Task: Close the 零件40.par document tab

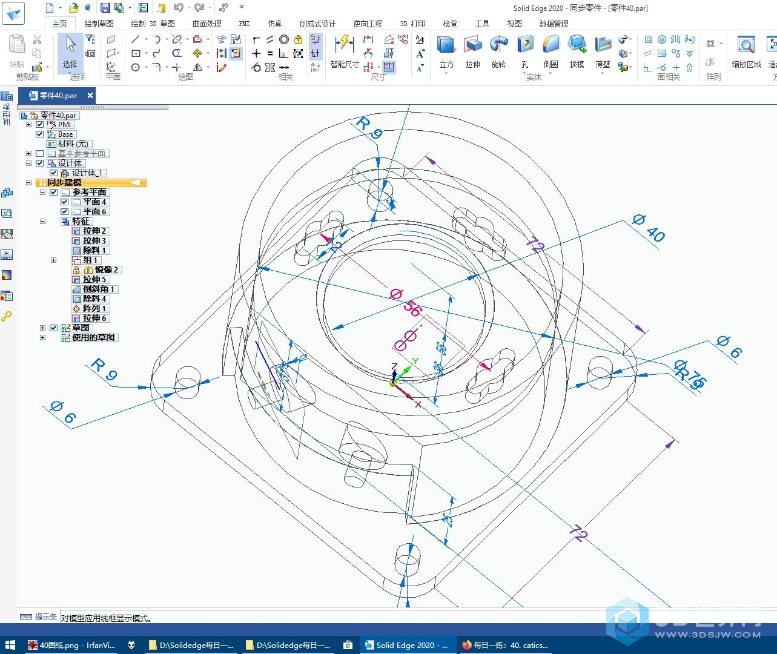Action: [x=90, y=95]
